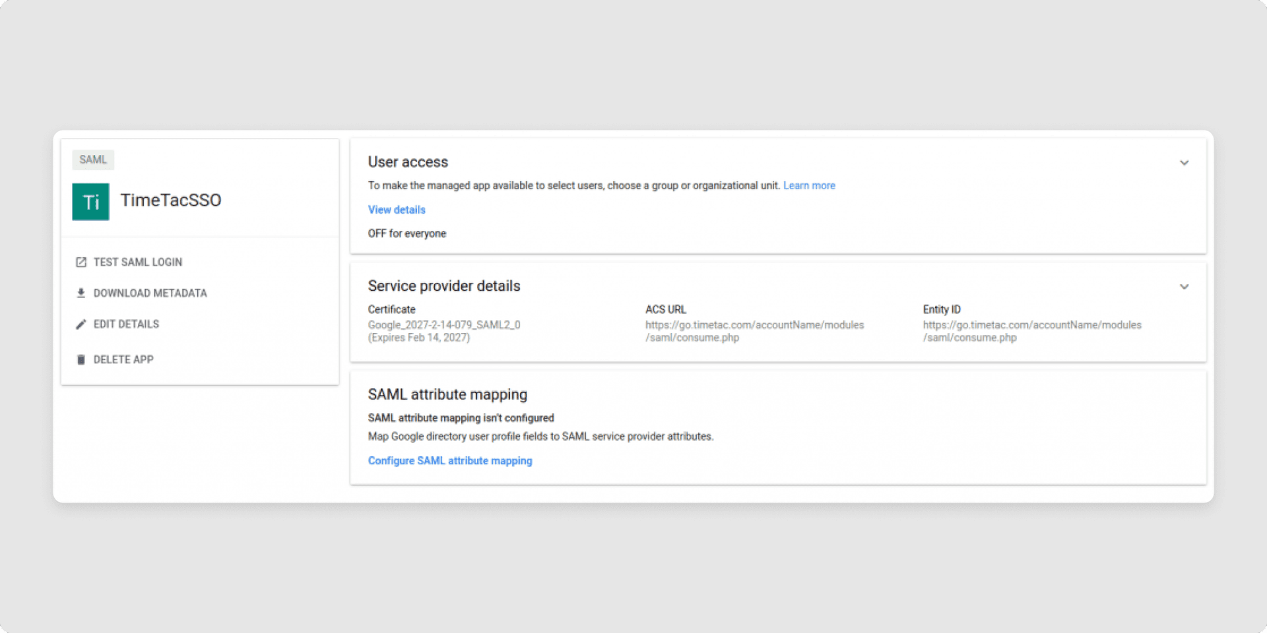Click the Delete App trash icon

tap(81, 359)
